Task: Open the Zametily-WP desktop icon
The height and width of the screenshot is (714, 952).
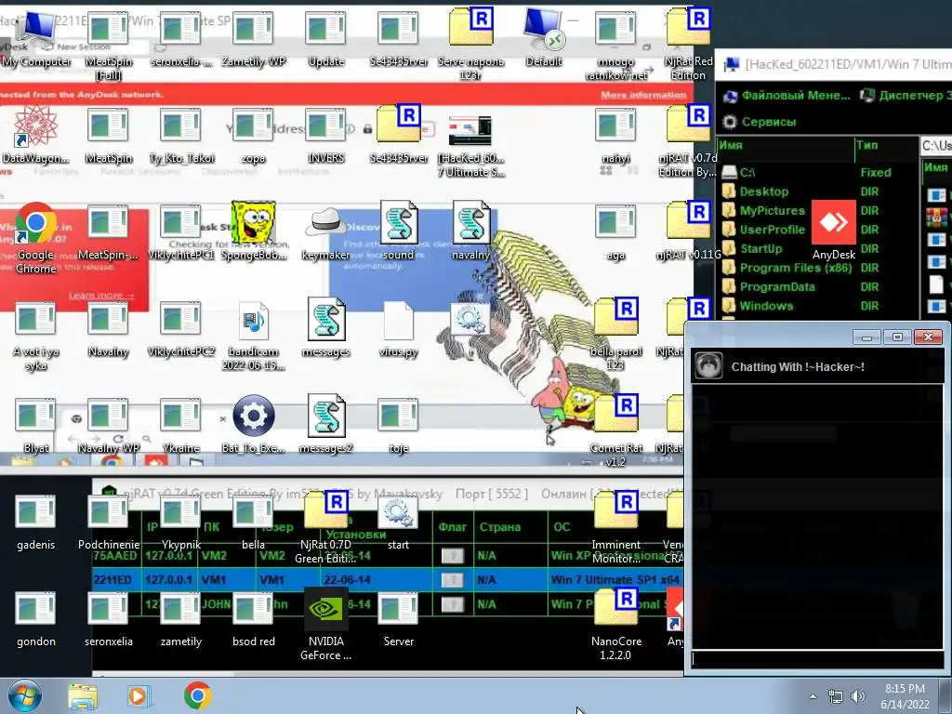Action: 253,38
